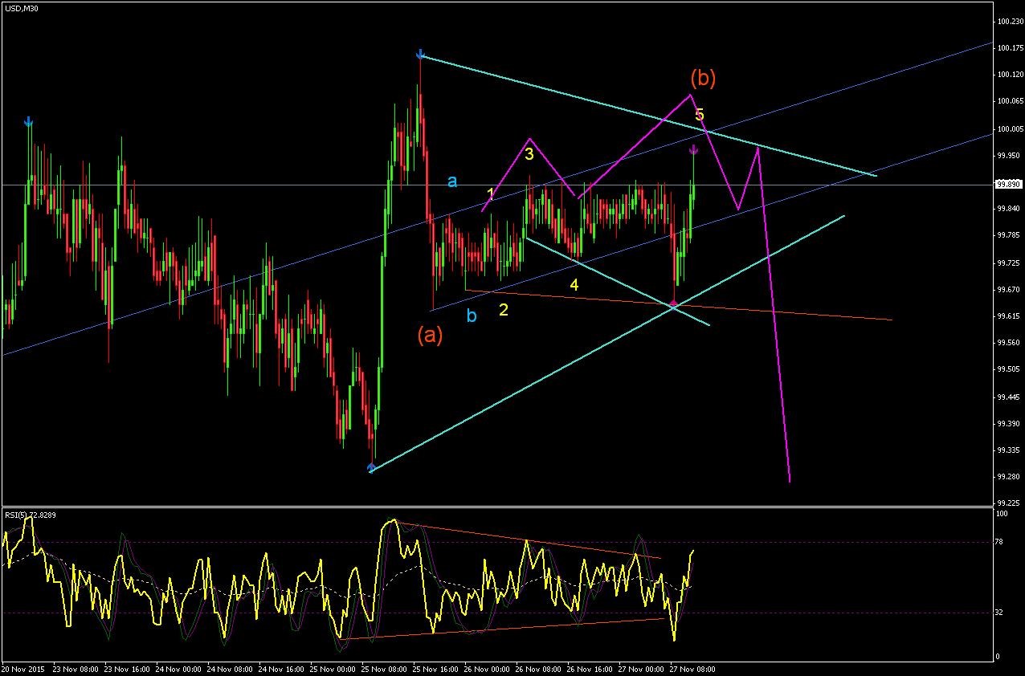Click the 27 Nov 08:00 time label
The width and height of the screenshot is (1025, 676).
coord(692,668)
